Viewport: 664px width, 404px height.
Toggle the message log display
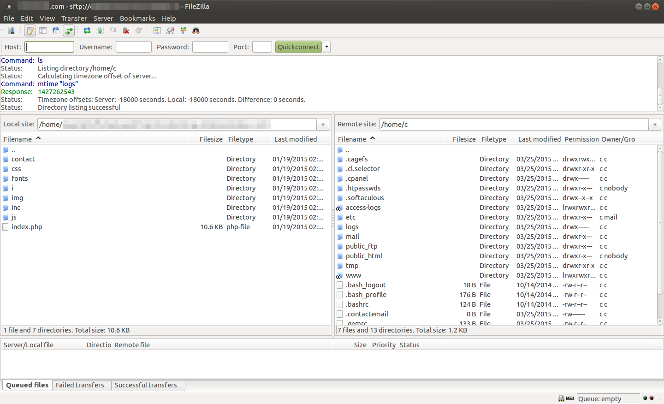point(30,31)
